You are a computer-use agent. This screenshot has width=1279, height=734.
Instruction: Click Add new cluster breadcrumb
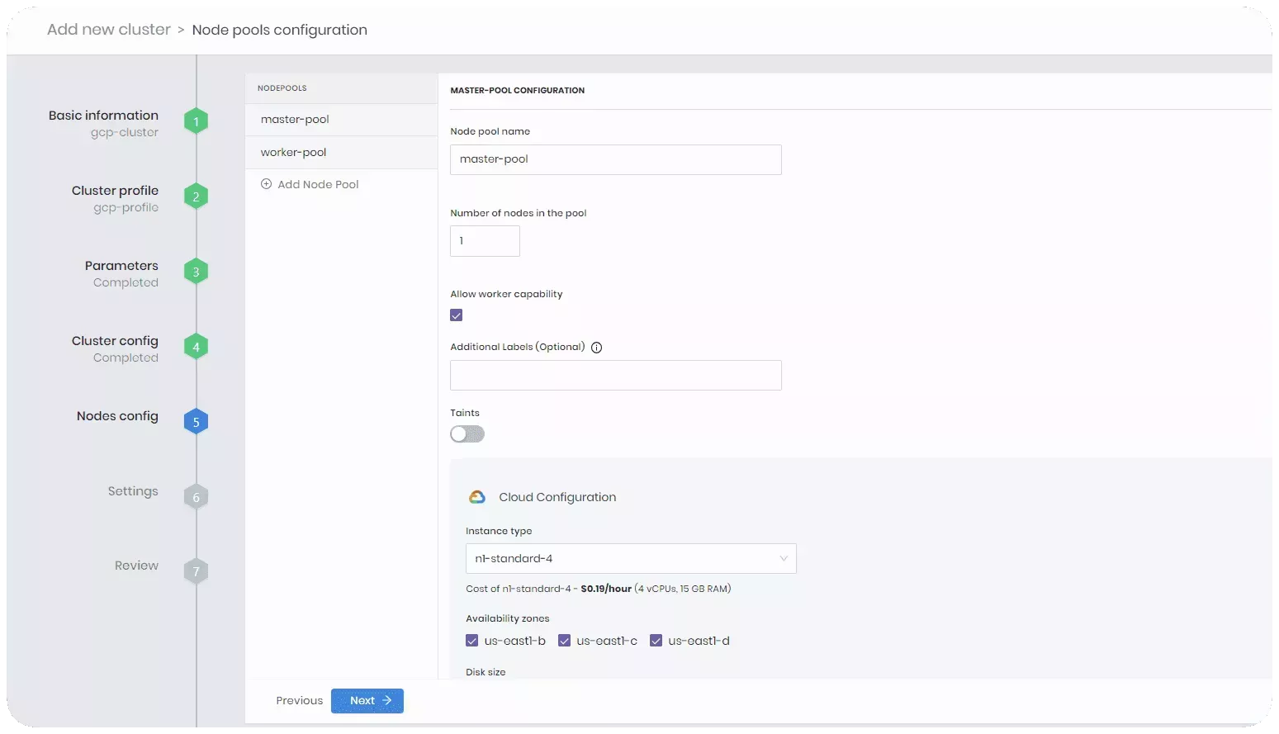(x=109, y=30)
